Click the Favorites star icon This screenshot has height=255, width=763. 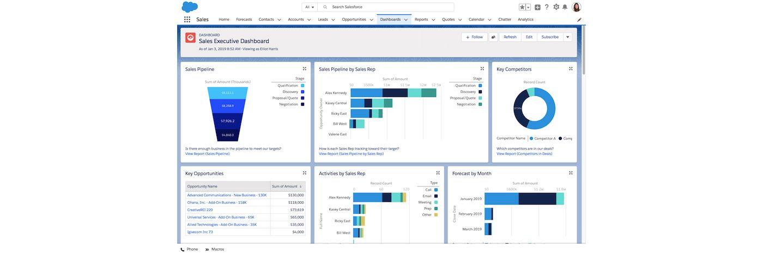pos(522,7)
